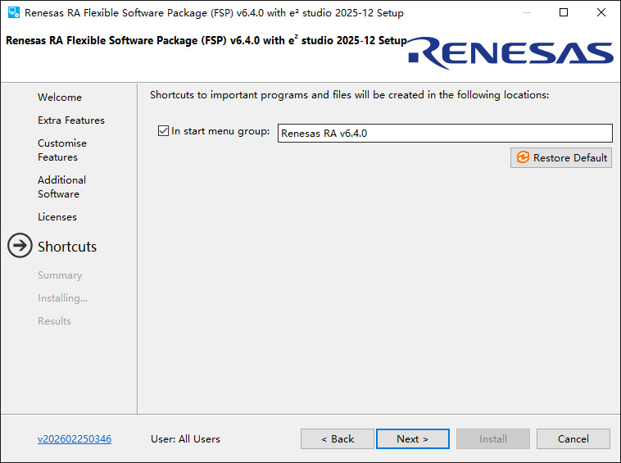
Task: Click the greyed-out Install button
Action: [x=493, y=439]
